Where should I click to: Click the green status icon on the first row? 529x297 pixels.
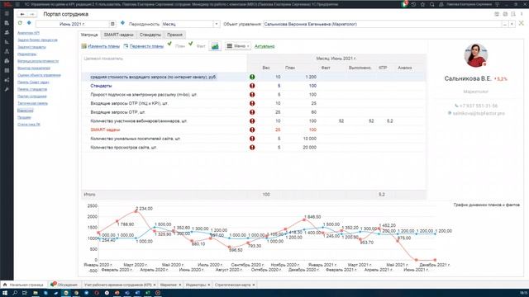(252, 77)
